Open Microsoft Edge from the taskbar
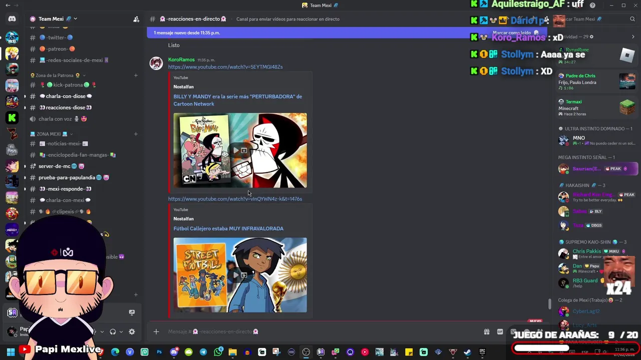This screenshot has height=360, width=641. click(115, 352)
